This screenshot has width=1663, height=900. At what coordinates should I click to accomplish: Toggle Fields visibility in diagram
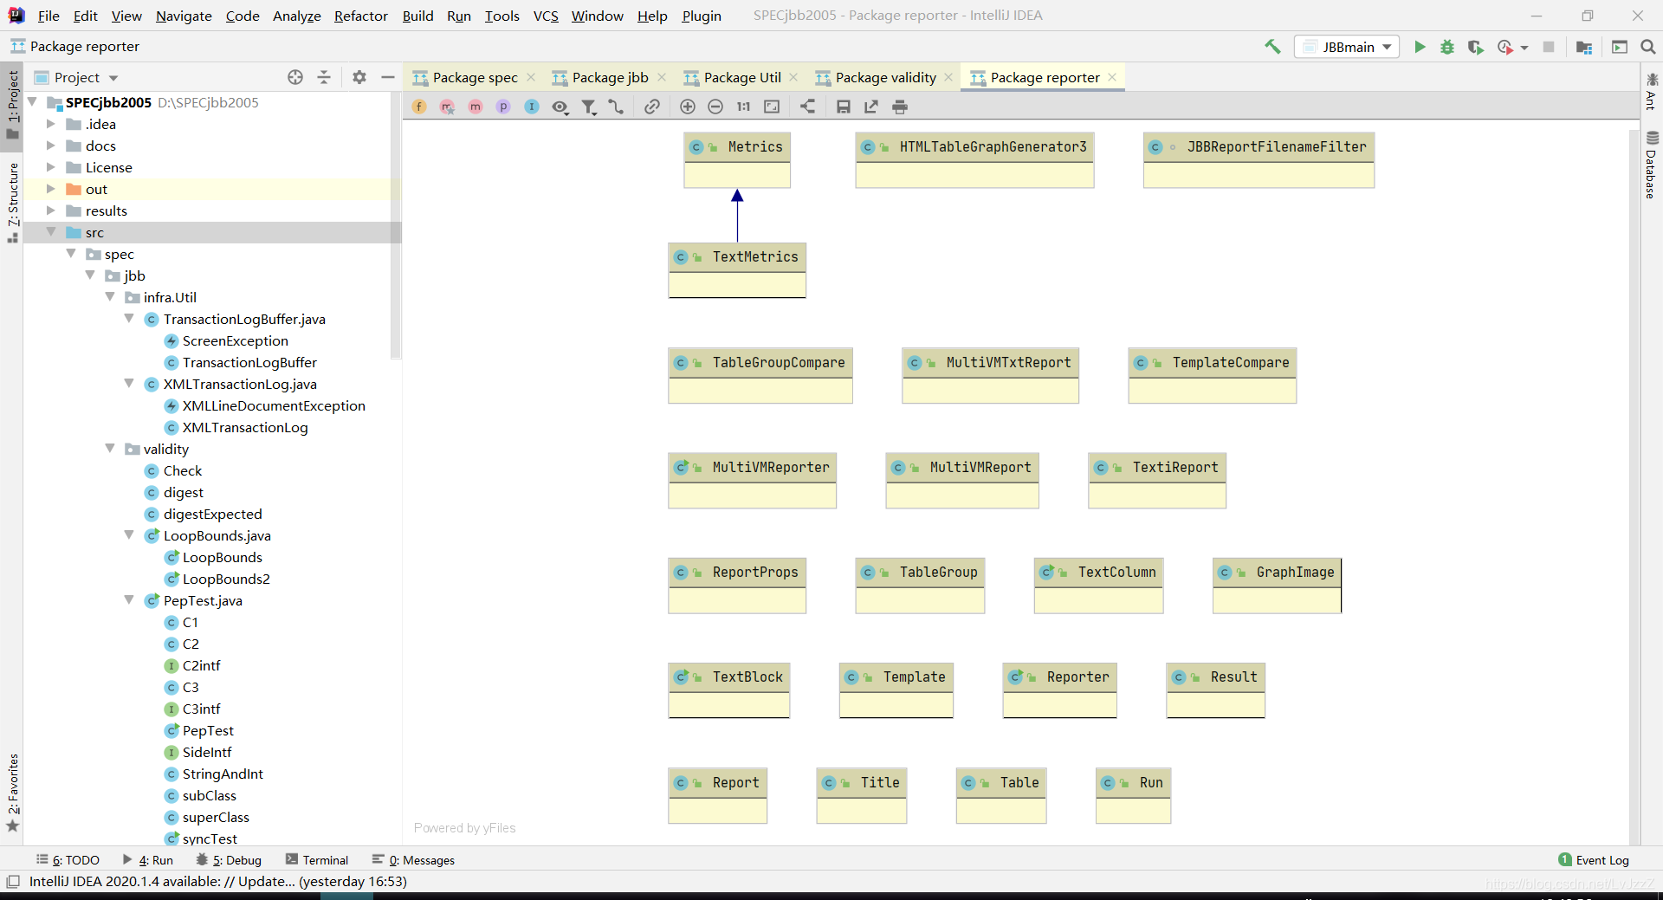[419, 107]
